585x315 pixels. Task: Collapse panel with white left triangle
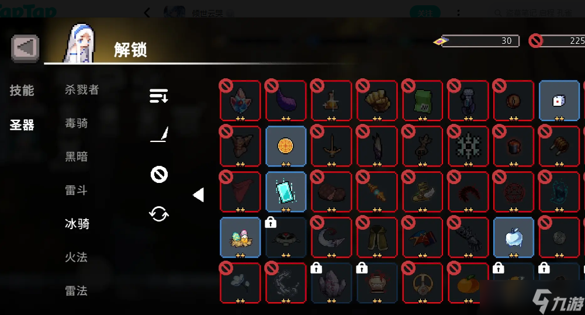(x=199, y=195)
